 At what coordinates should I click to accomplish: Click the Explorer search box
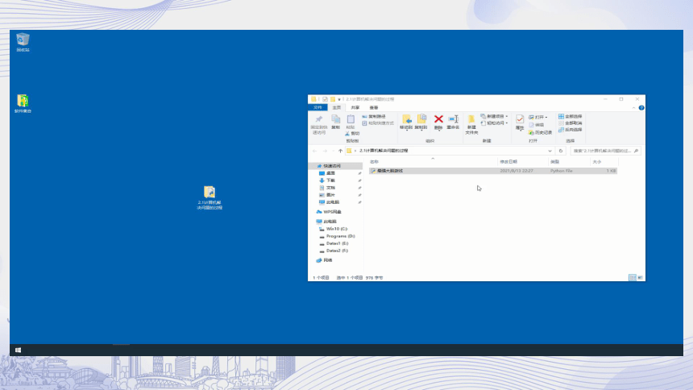(605, 151)
